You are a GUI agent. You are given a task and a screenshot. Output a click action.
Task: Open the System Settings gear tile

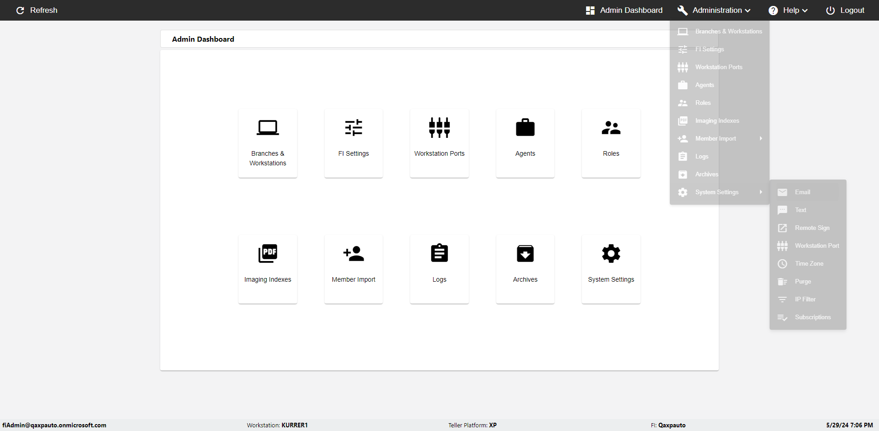611,269
